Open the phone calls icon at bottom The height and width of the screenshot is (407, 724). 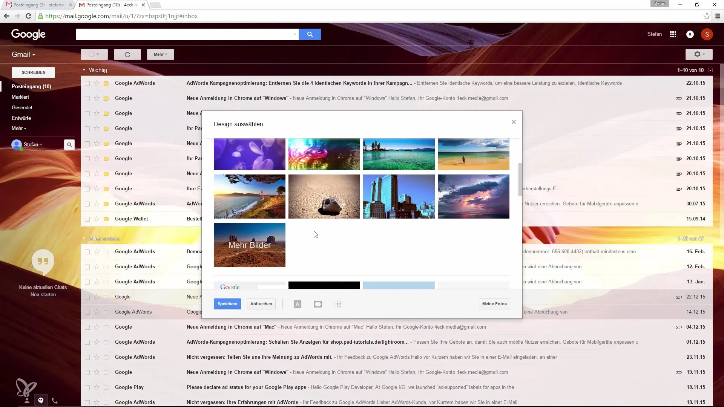coord(55,401)
